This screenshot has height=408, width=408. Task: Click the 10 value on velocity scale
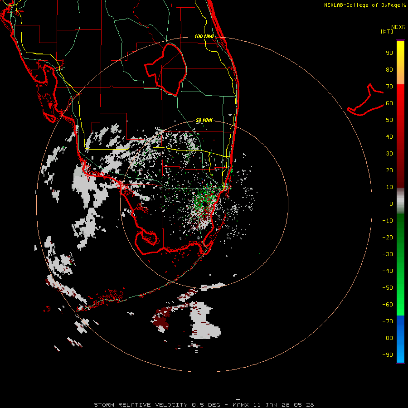point(389,187)
